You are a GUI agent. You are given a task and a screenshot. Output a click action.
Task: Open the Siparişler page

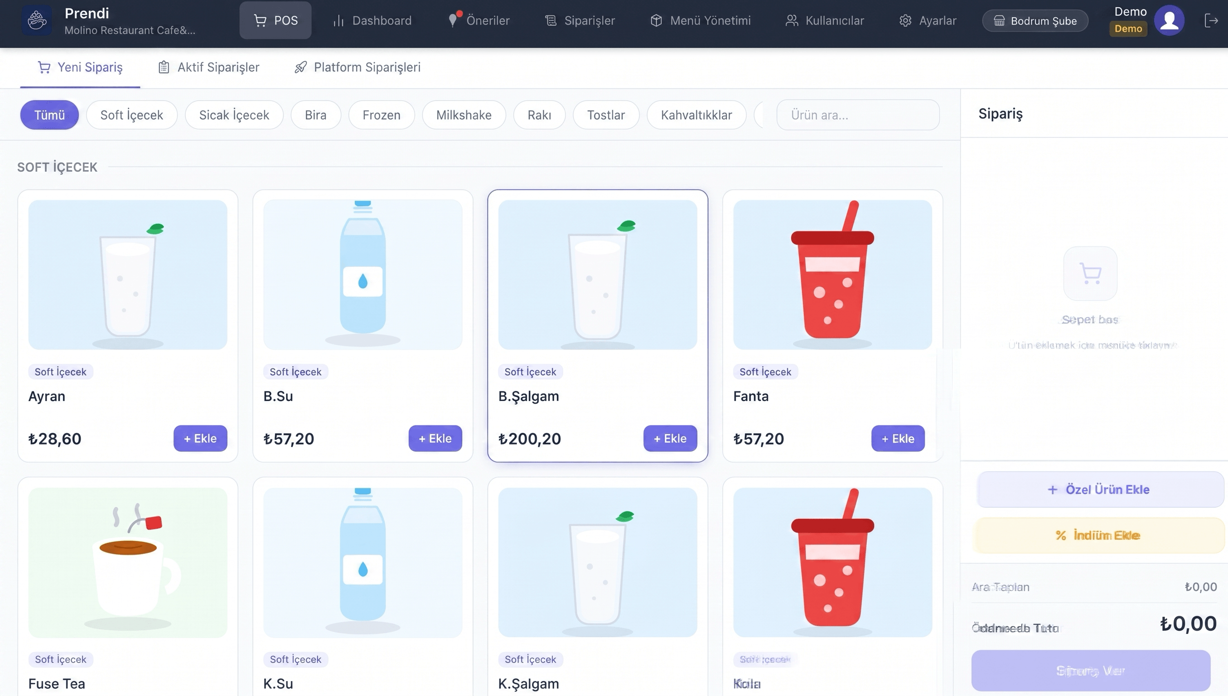[580, 20]
